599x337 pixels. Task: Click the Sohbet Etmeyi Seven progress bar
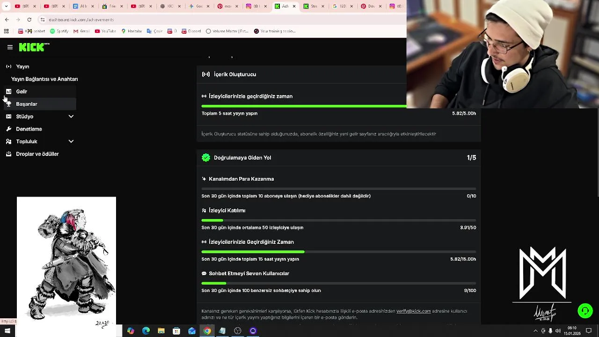(339, 283)
